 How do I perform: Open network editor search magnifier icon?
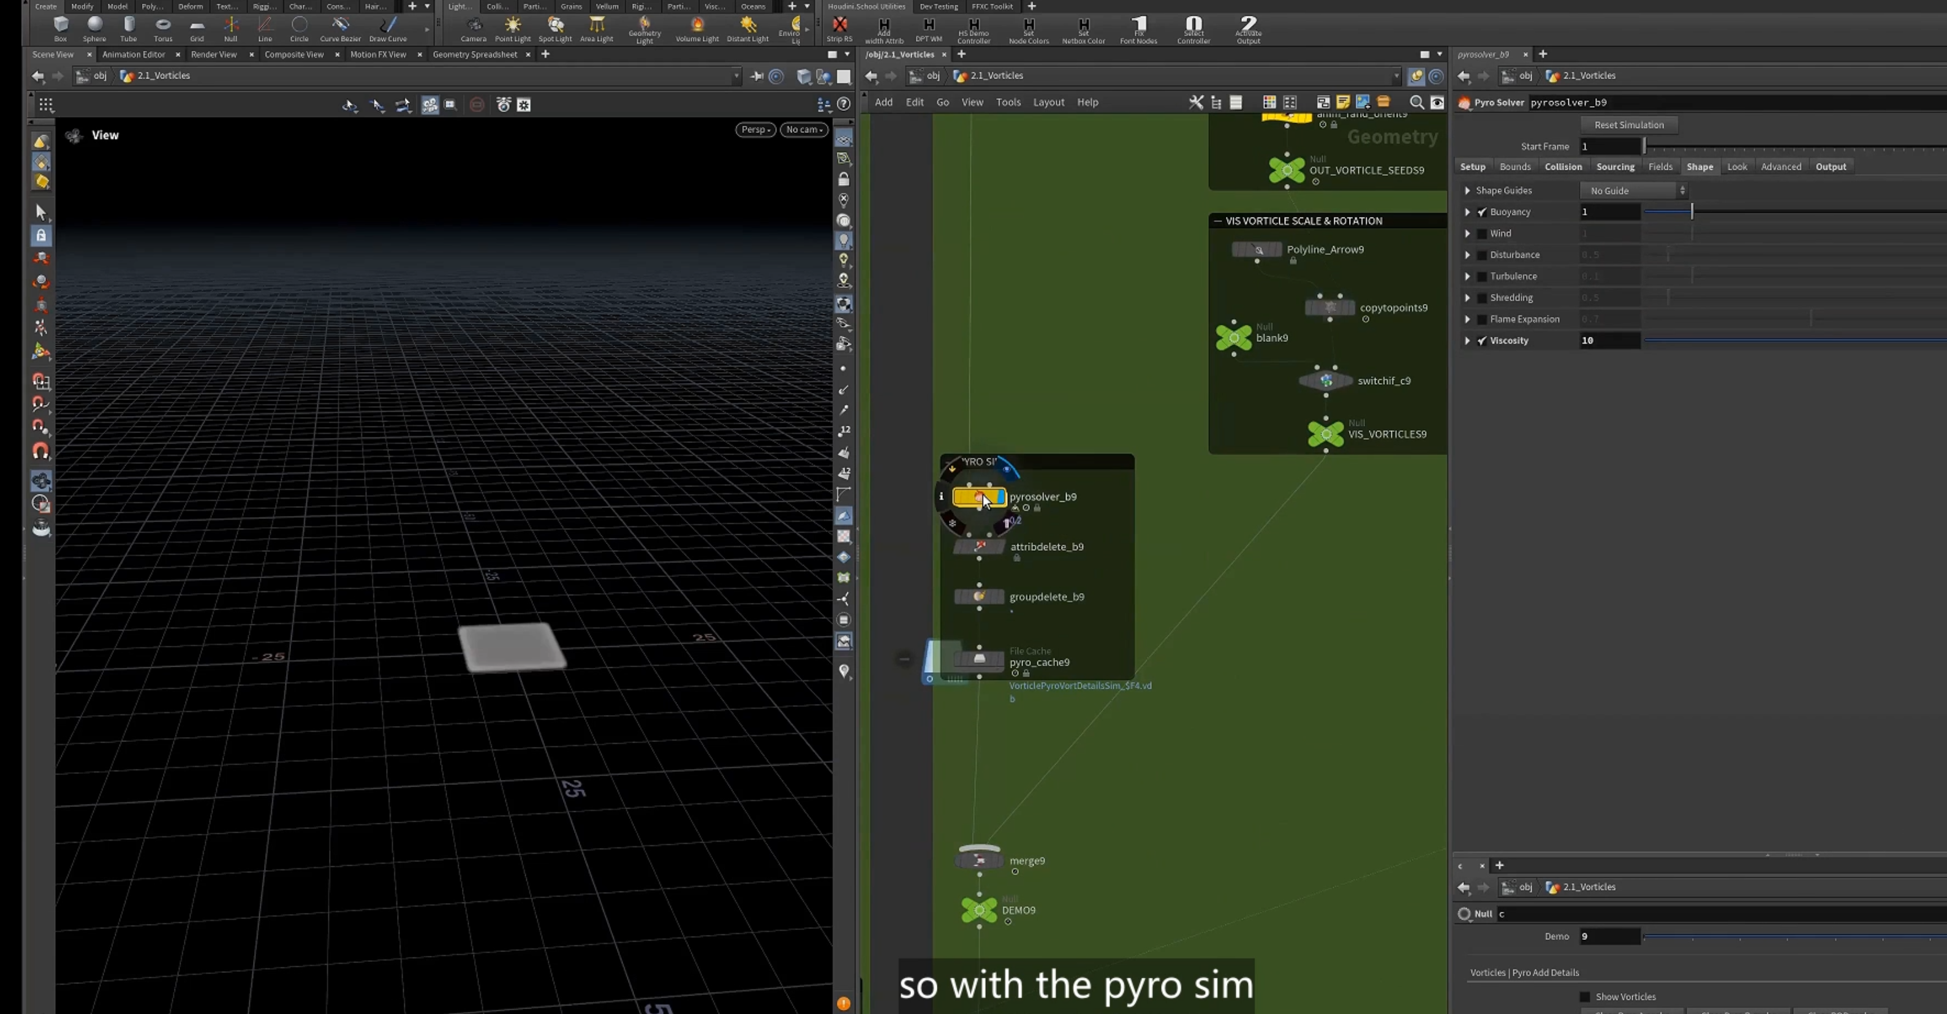tap(1416, 102)
